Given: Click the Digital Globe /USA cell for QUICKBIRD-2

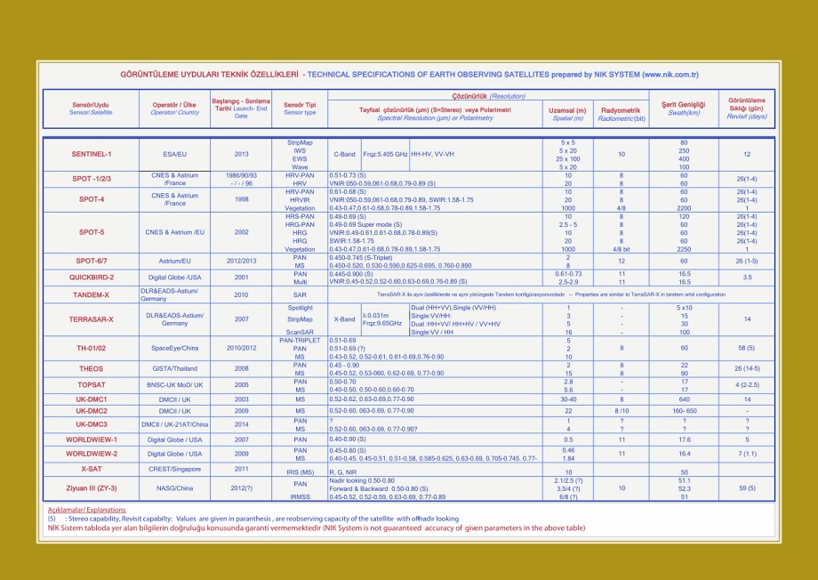Looking at the screenshot, I should click(x=175, y=278).
